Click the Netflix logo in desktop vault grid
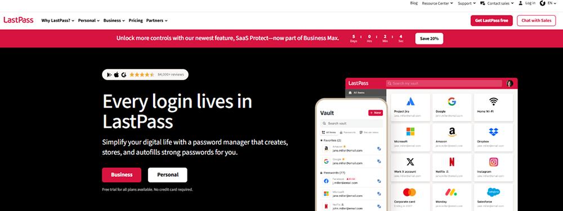563x211 pixels. pyautogui.click(x=452, y=162)
